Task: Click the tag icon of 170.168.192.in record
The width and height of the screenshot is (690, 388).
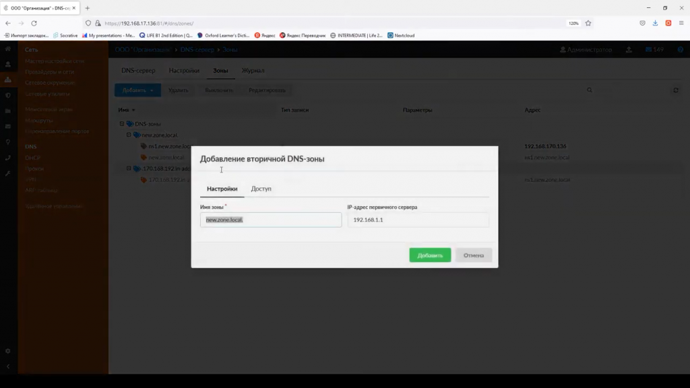Action: point(144,180)
